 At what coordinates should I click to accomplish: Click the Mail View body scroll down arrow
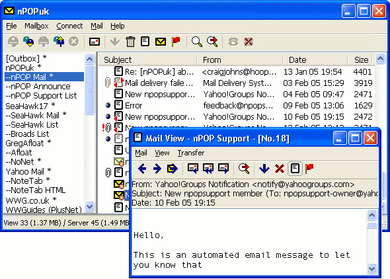372,268
